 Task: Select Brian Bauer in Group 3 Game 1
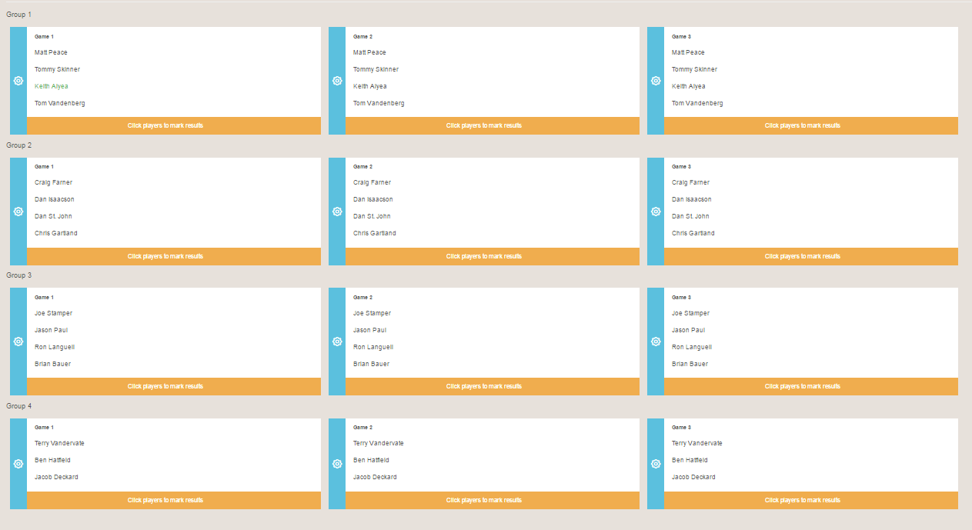coord(52,364)
